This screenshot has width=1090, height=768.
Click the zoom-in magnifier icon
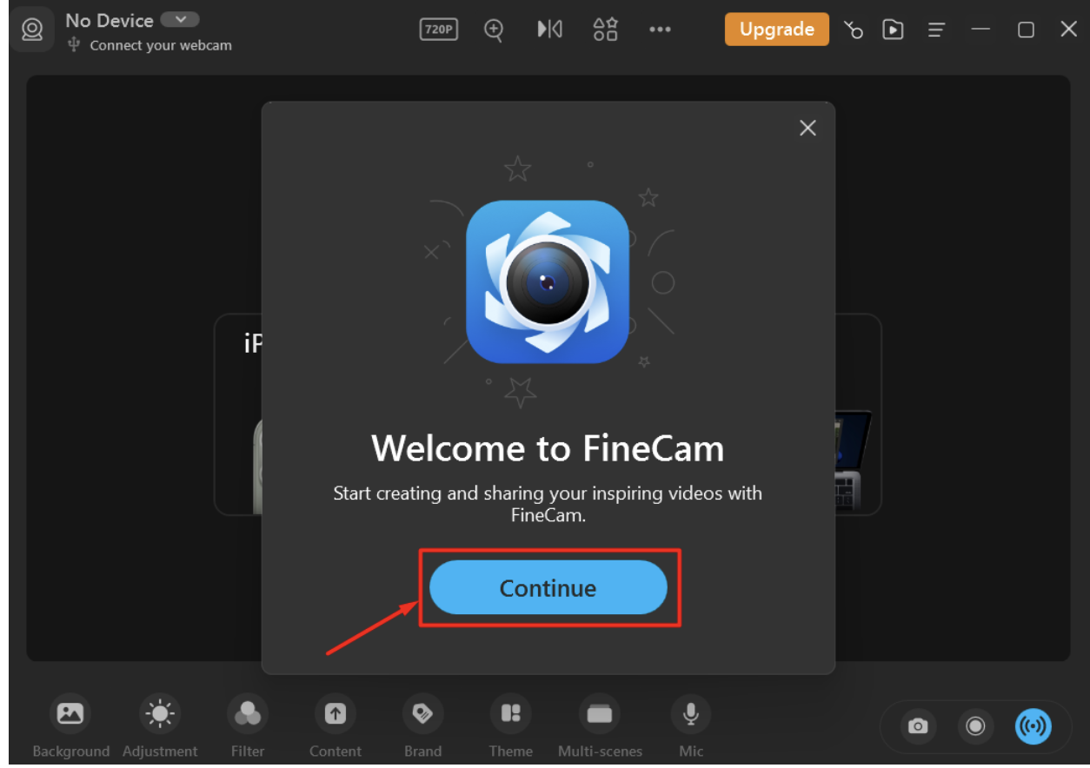pos(494,30)
